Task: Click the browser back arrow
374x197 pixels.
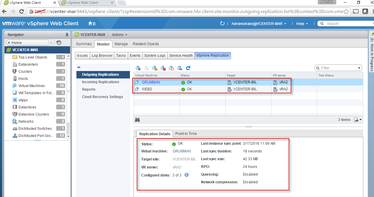Action: coord(4,12)
